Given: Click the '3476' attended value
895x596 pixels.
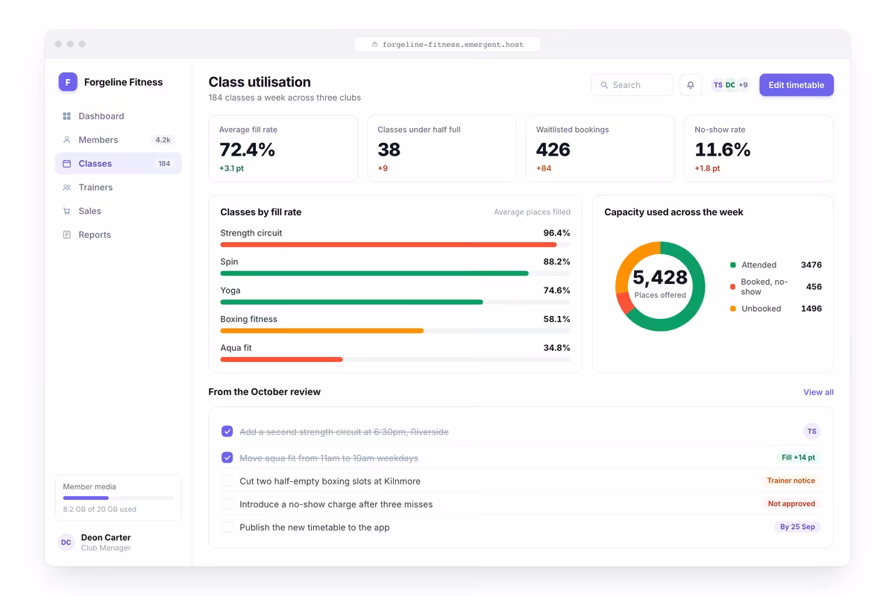Looking at the screenshot, I should tap(811, 264).
